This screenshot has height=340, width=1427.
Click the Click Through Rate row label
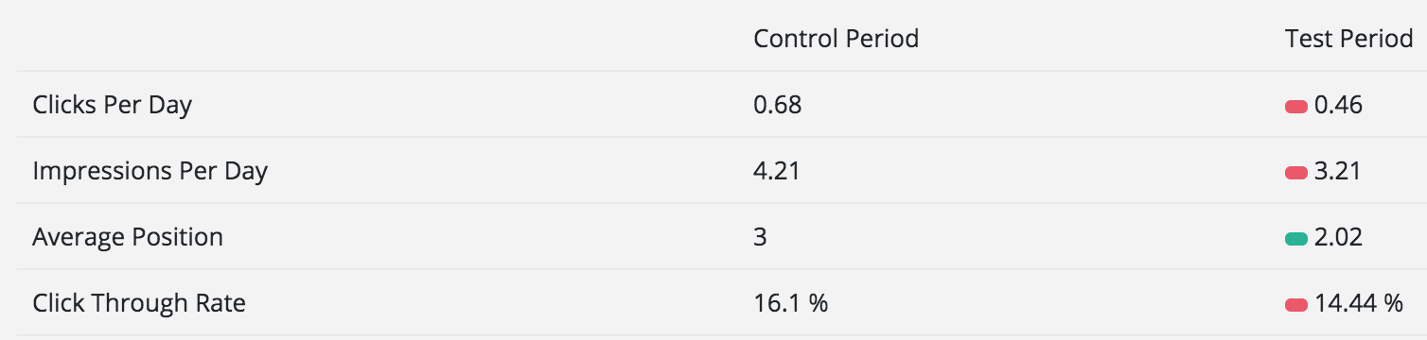tap(139, 303)
